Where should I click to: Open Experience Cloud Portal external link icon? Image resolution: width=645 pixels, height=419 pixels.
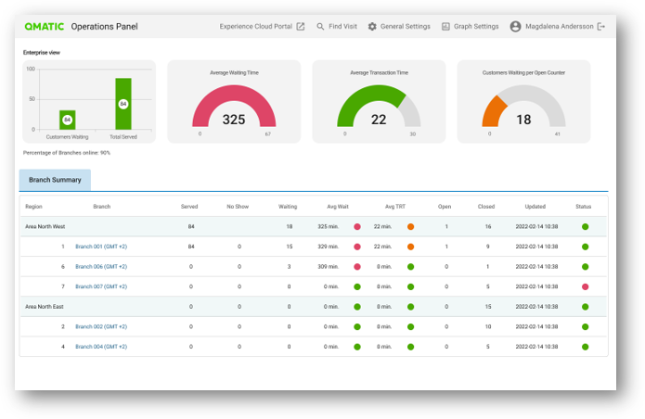tap(301, 27)
